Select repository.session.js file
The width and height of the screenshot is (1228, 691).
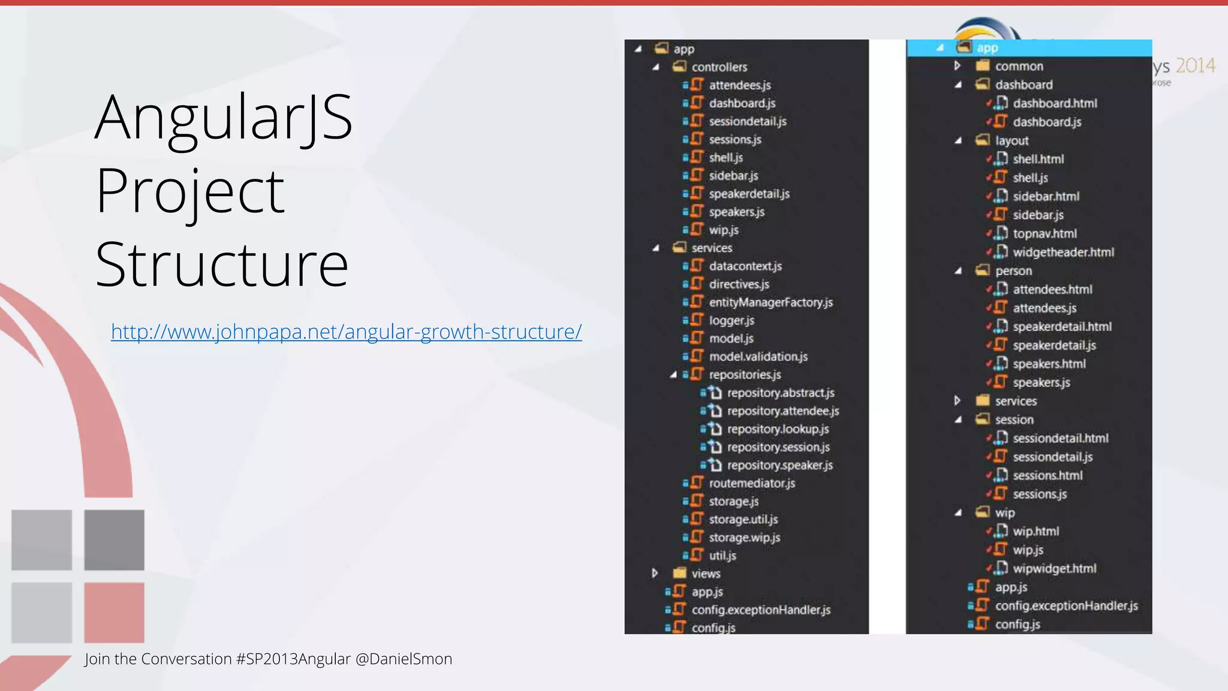click(x=778, y=447)
